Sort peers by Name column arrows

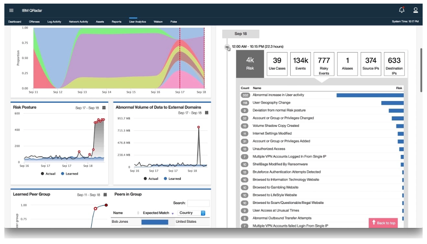(x=138, y=213)
